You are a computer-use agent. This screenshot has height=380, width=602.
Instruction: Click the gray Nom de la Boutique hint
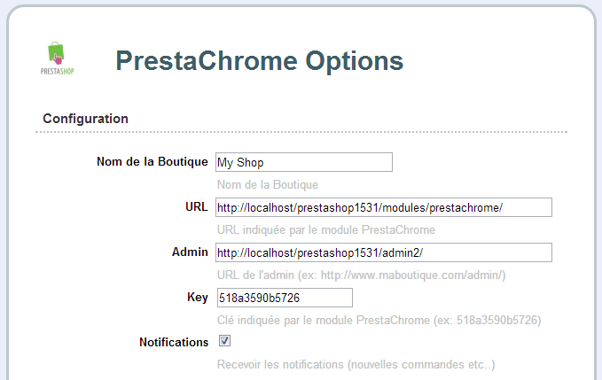click(x=268, y=185)
